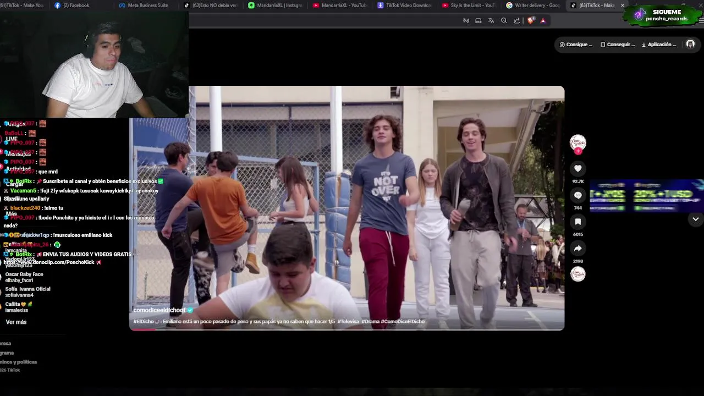Open comodiceeldichoof username on video
The width and height of the screenshot is (704, 396).
point(159,310)
